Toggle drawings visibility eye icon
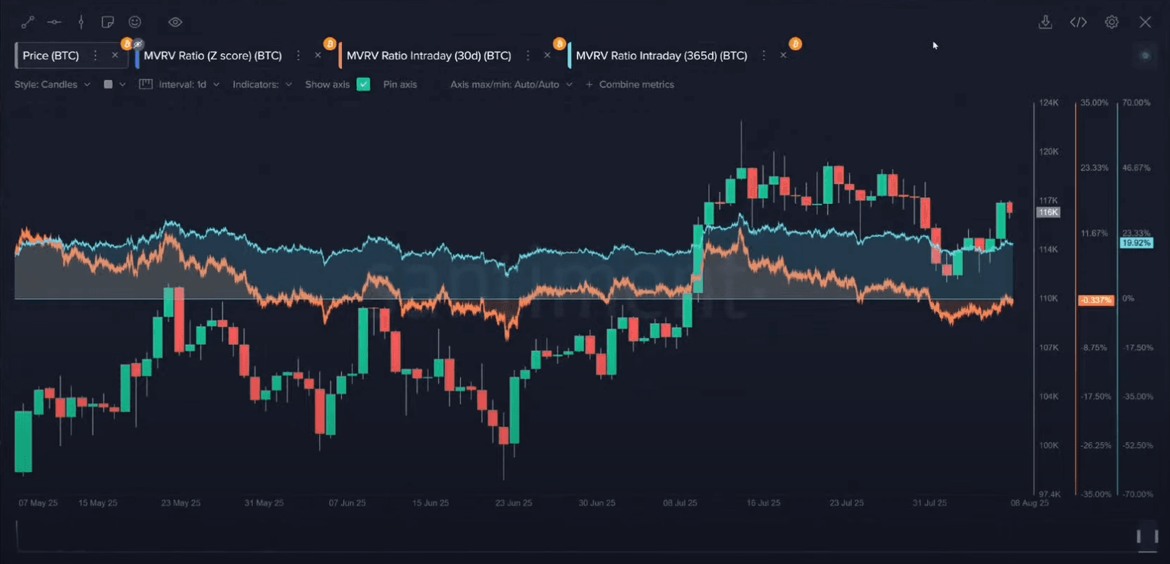The height and width of the screenshot is (564, 1170). (x=175, y=22)
